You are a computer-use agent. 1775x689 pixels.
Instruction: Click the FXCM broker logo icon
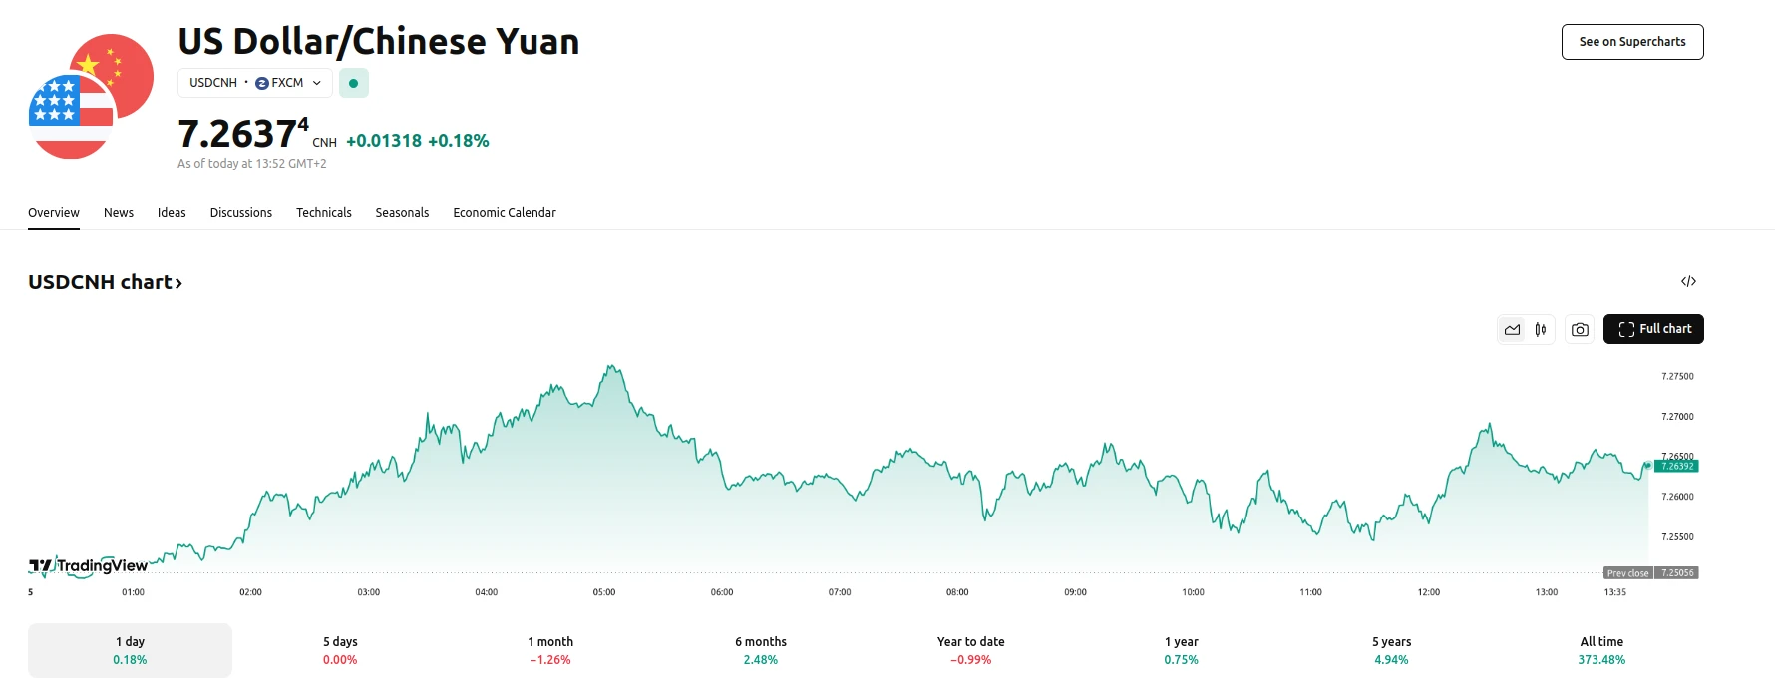coord(262,83)
